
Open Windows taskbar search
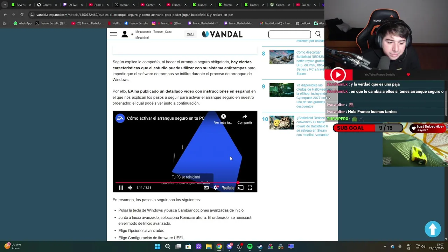tap(168, 246)
